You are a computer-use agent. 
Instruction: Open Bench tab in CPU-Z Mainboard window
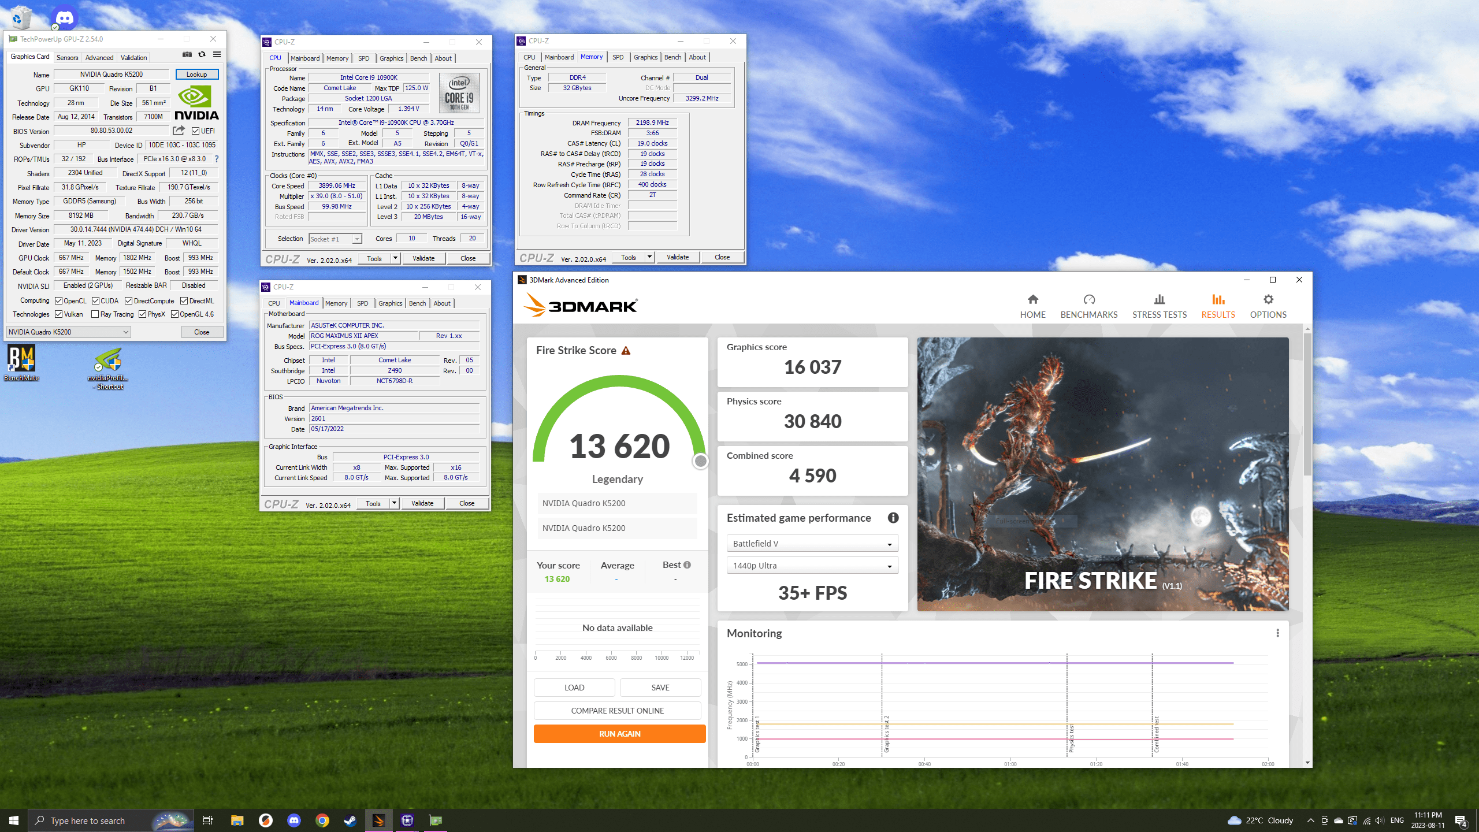click(x=417, y=303)
